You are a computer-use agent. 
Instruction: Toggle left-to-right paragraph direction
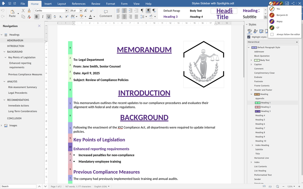[148, 11]
